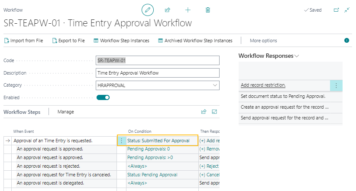Click the plus icon to add new workflow
The image size is (356, 191).
coord(188,10)
